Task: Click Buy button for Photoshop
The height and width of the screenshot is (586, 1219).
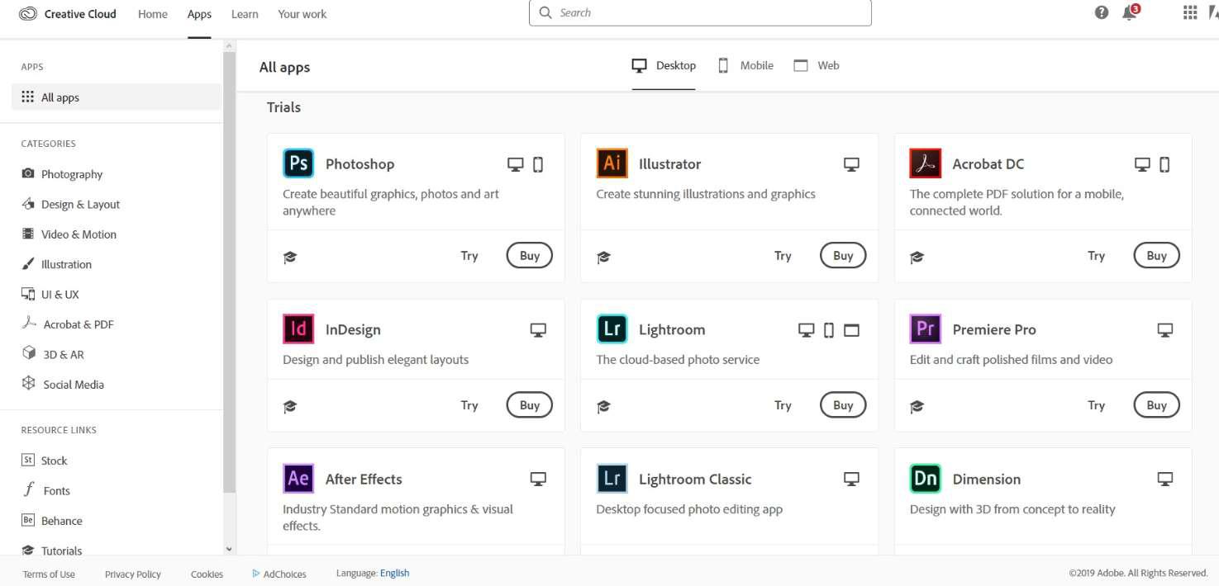Action: (x=529, y=256)
